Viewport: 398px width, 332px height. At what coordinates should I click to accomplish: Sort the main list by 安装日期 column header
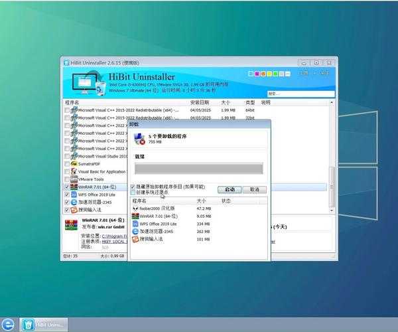click(200, 103)
